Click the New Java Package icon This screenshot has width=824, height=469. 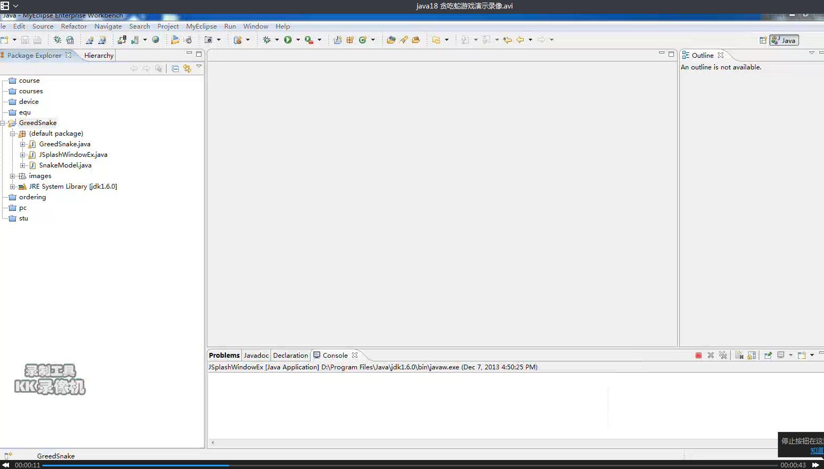(x=350, y=40)
